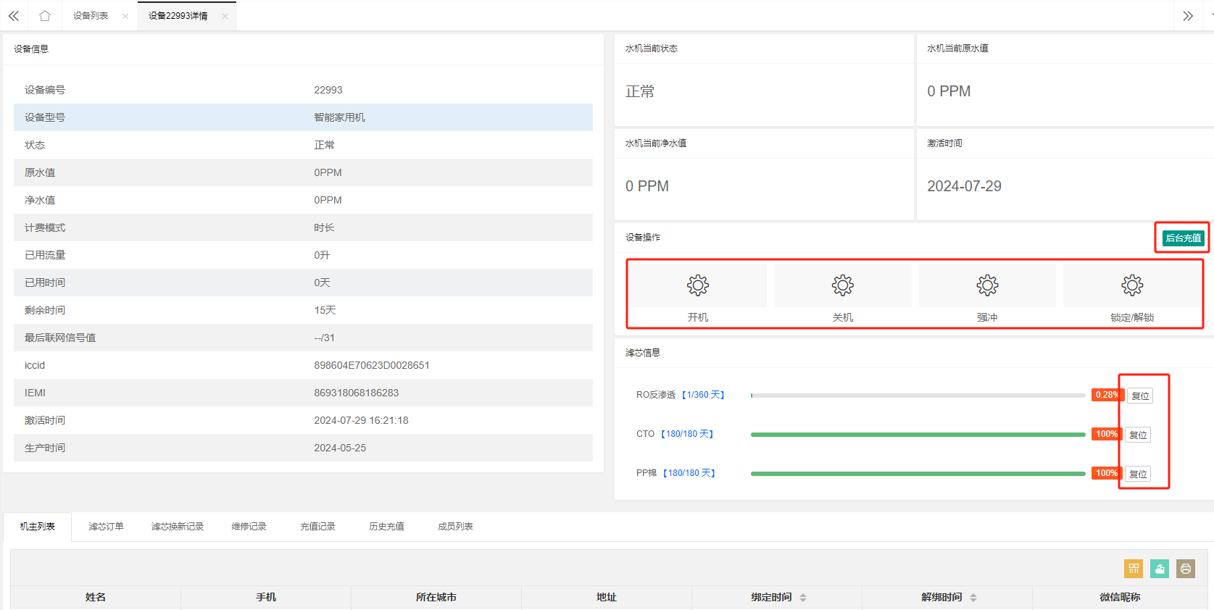Click the 滤芯信息 panel heading
1214x610 pixels.
click(643, 353)
